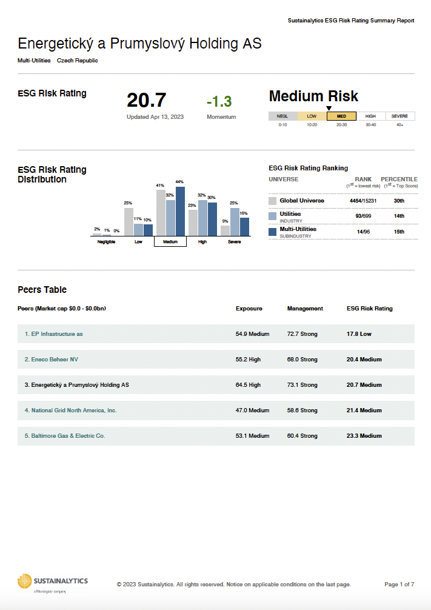Click the 20.7 ESG risk score

point(146,100)
